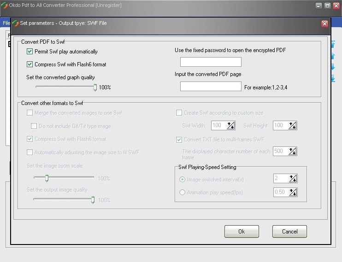Click the image switched interval spinner arrows
Screen dimensions: 342x262
293,179
